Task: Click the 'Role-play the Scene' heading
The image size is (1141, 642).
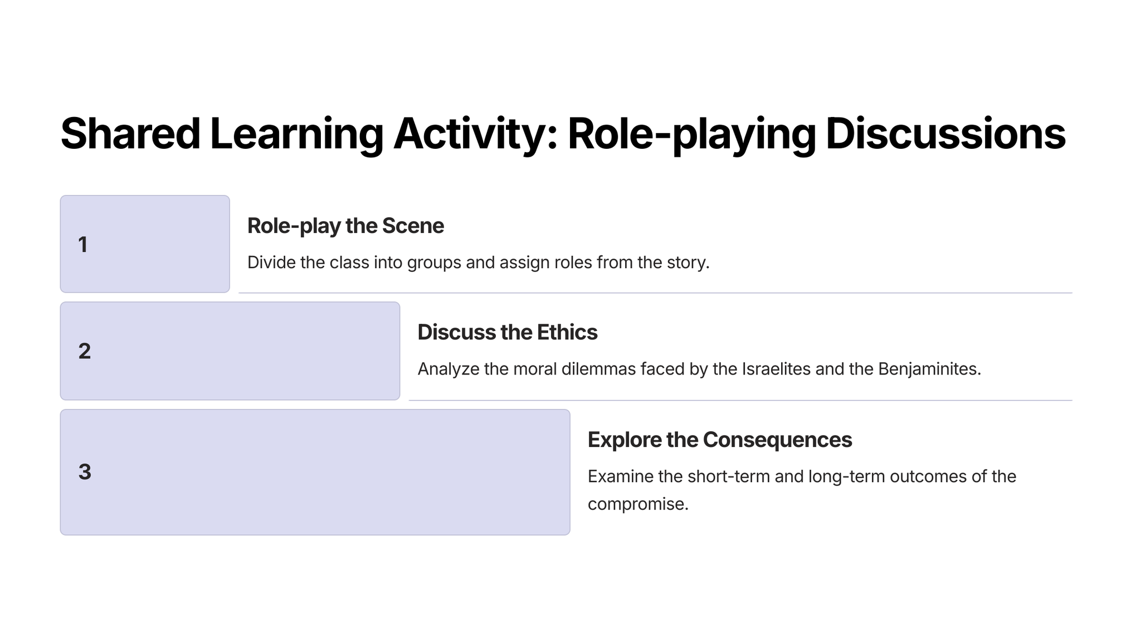Action: [345, 226]
